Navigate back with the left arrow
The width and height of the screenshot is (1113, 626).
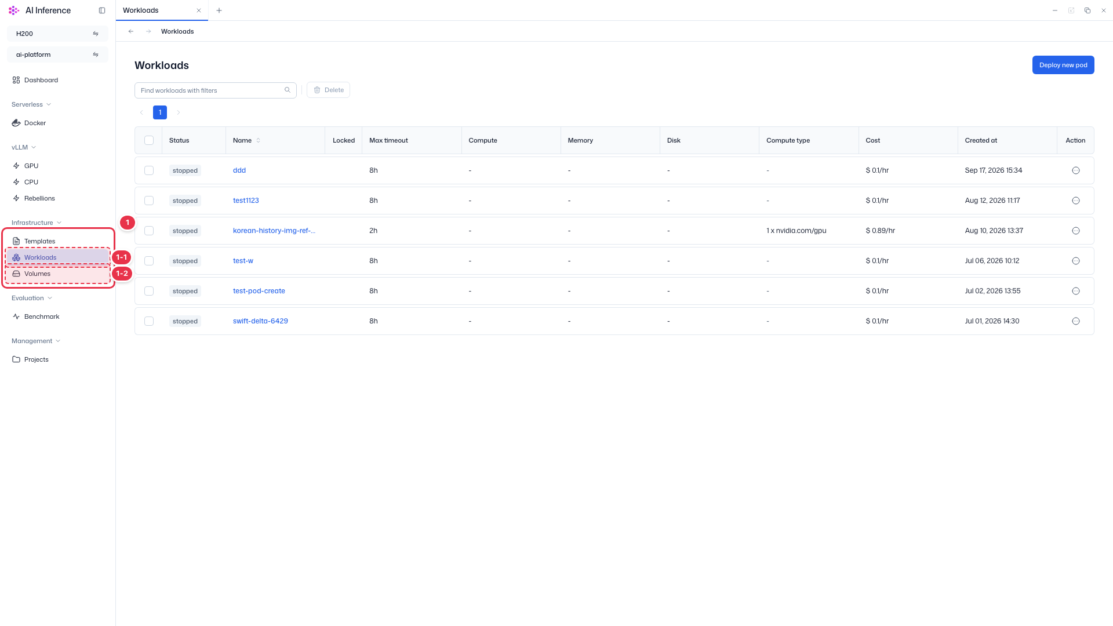[131, 31]
